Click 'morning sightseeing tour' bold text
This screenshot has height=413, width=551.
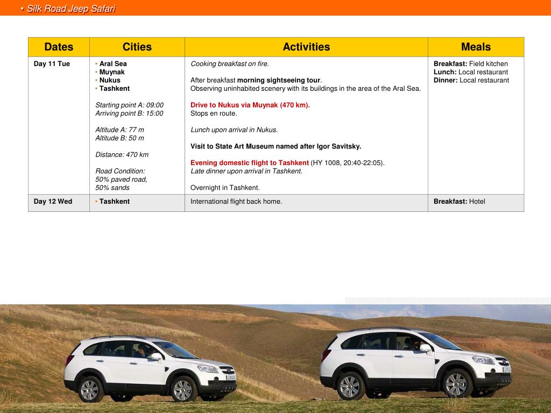click(279, 80)
